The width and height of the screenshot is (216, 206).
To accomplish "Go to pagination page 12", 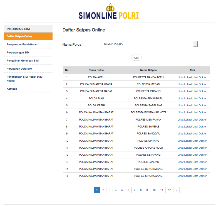I will point(170,190).
